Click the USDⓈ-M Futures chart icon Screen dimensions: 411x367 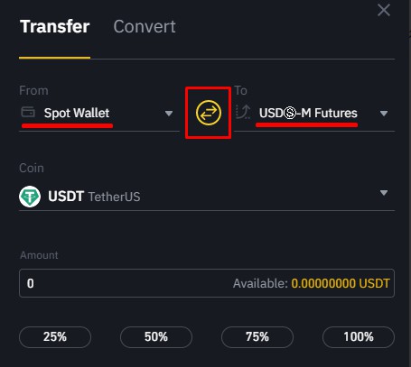coord(243,112)
